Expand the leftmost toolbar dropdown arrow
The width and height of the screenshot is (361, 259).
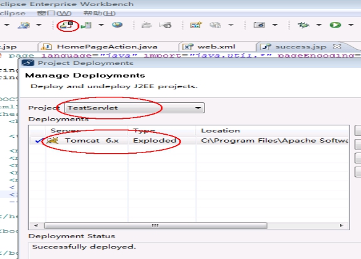click(x=7, y=24)
